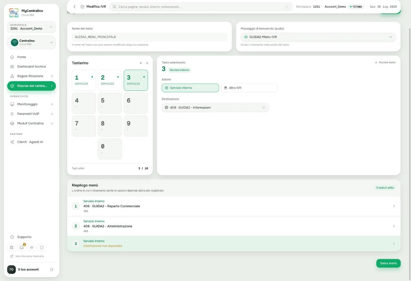This screenshot has height=281, width=411.
Task: Open the Destinazione dropdown 409 GUIDA2 Informazioni
Action: [x=215, y=108]
